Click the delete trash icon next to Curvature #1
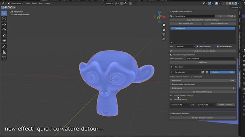This screenshot has height=137, width=245. click(x=207, y=72)
